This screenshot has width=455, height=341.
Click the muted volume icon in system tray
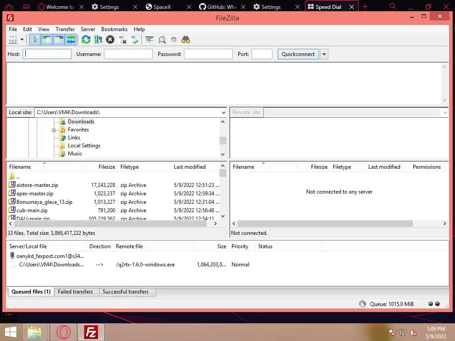pyautogui.click(x=413, y=333)
